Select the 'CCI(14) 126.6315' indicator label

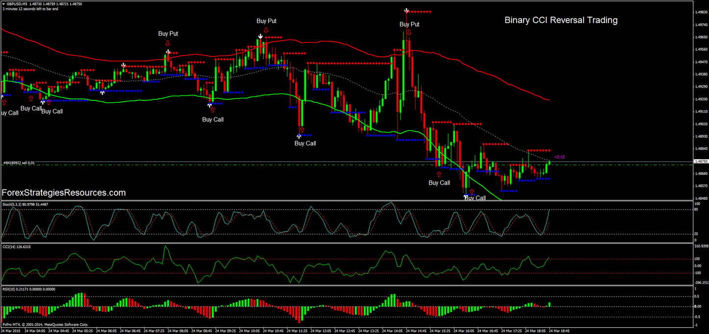(x=17, y=246)
